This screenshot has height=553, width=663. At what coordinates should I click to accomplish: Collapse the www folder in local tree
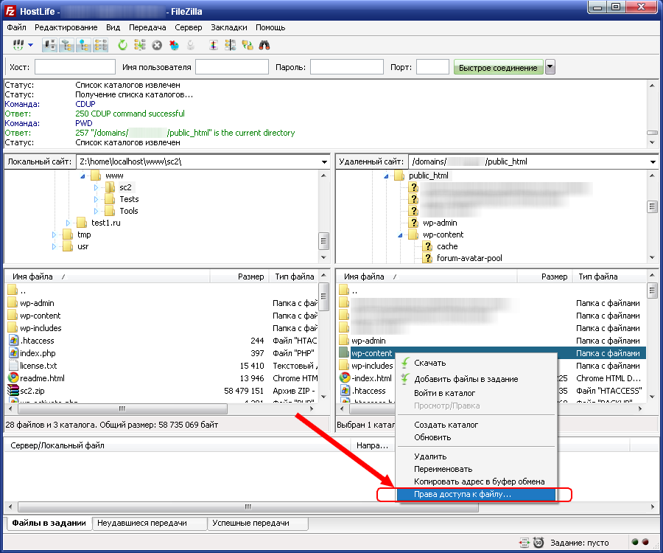pyautogui.click(x=83, y=176)
